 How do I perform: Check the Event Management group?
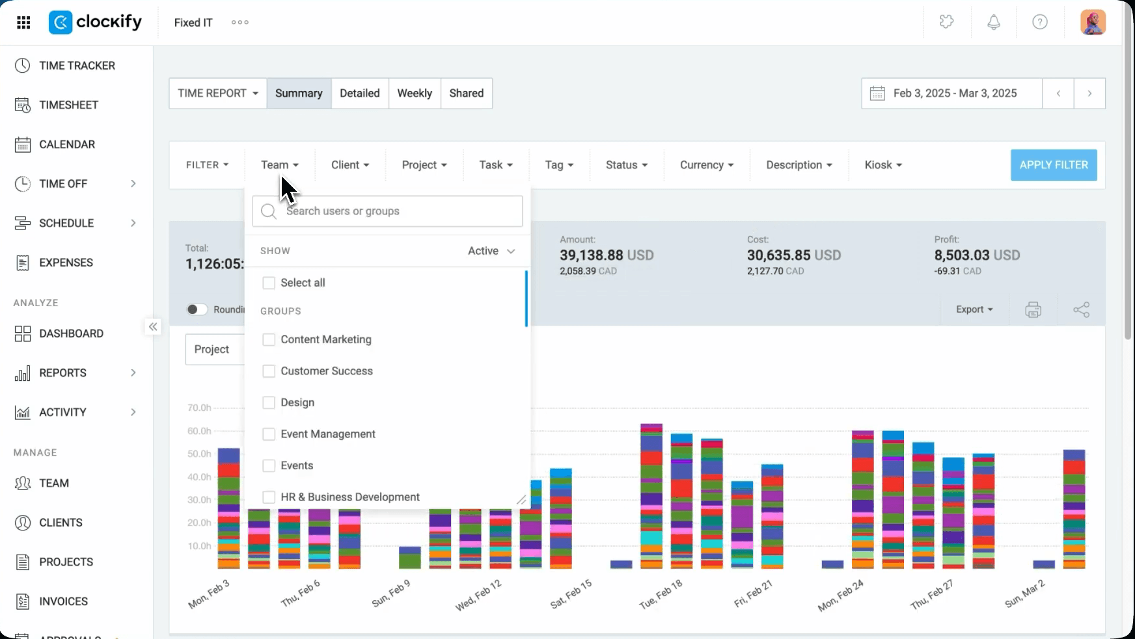[x=268, y=434]
